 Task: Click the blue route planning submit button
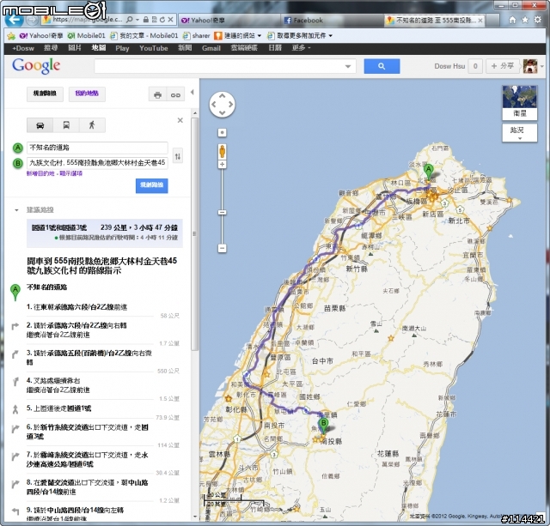152,185
